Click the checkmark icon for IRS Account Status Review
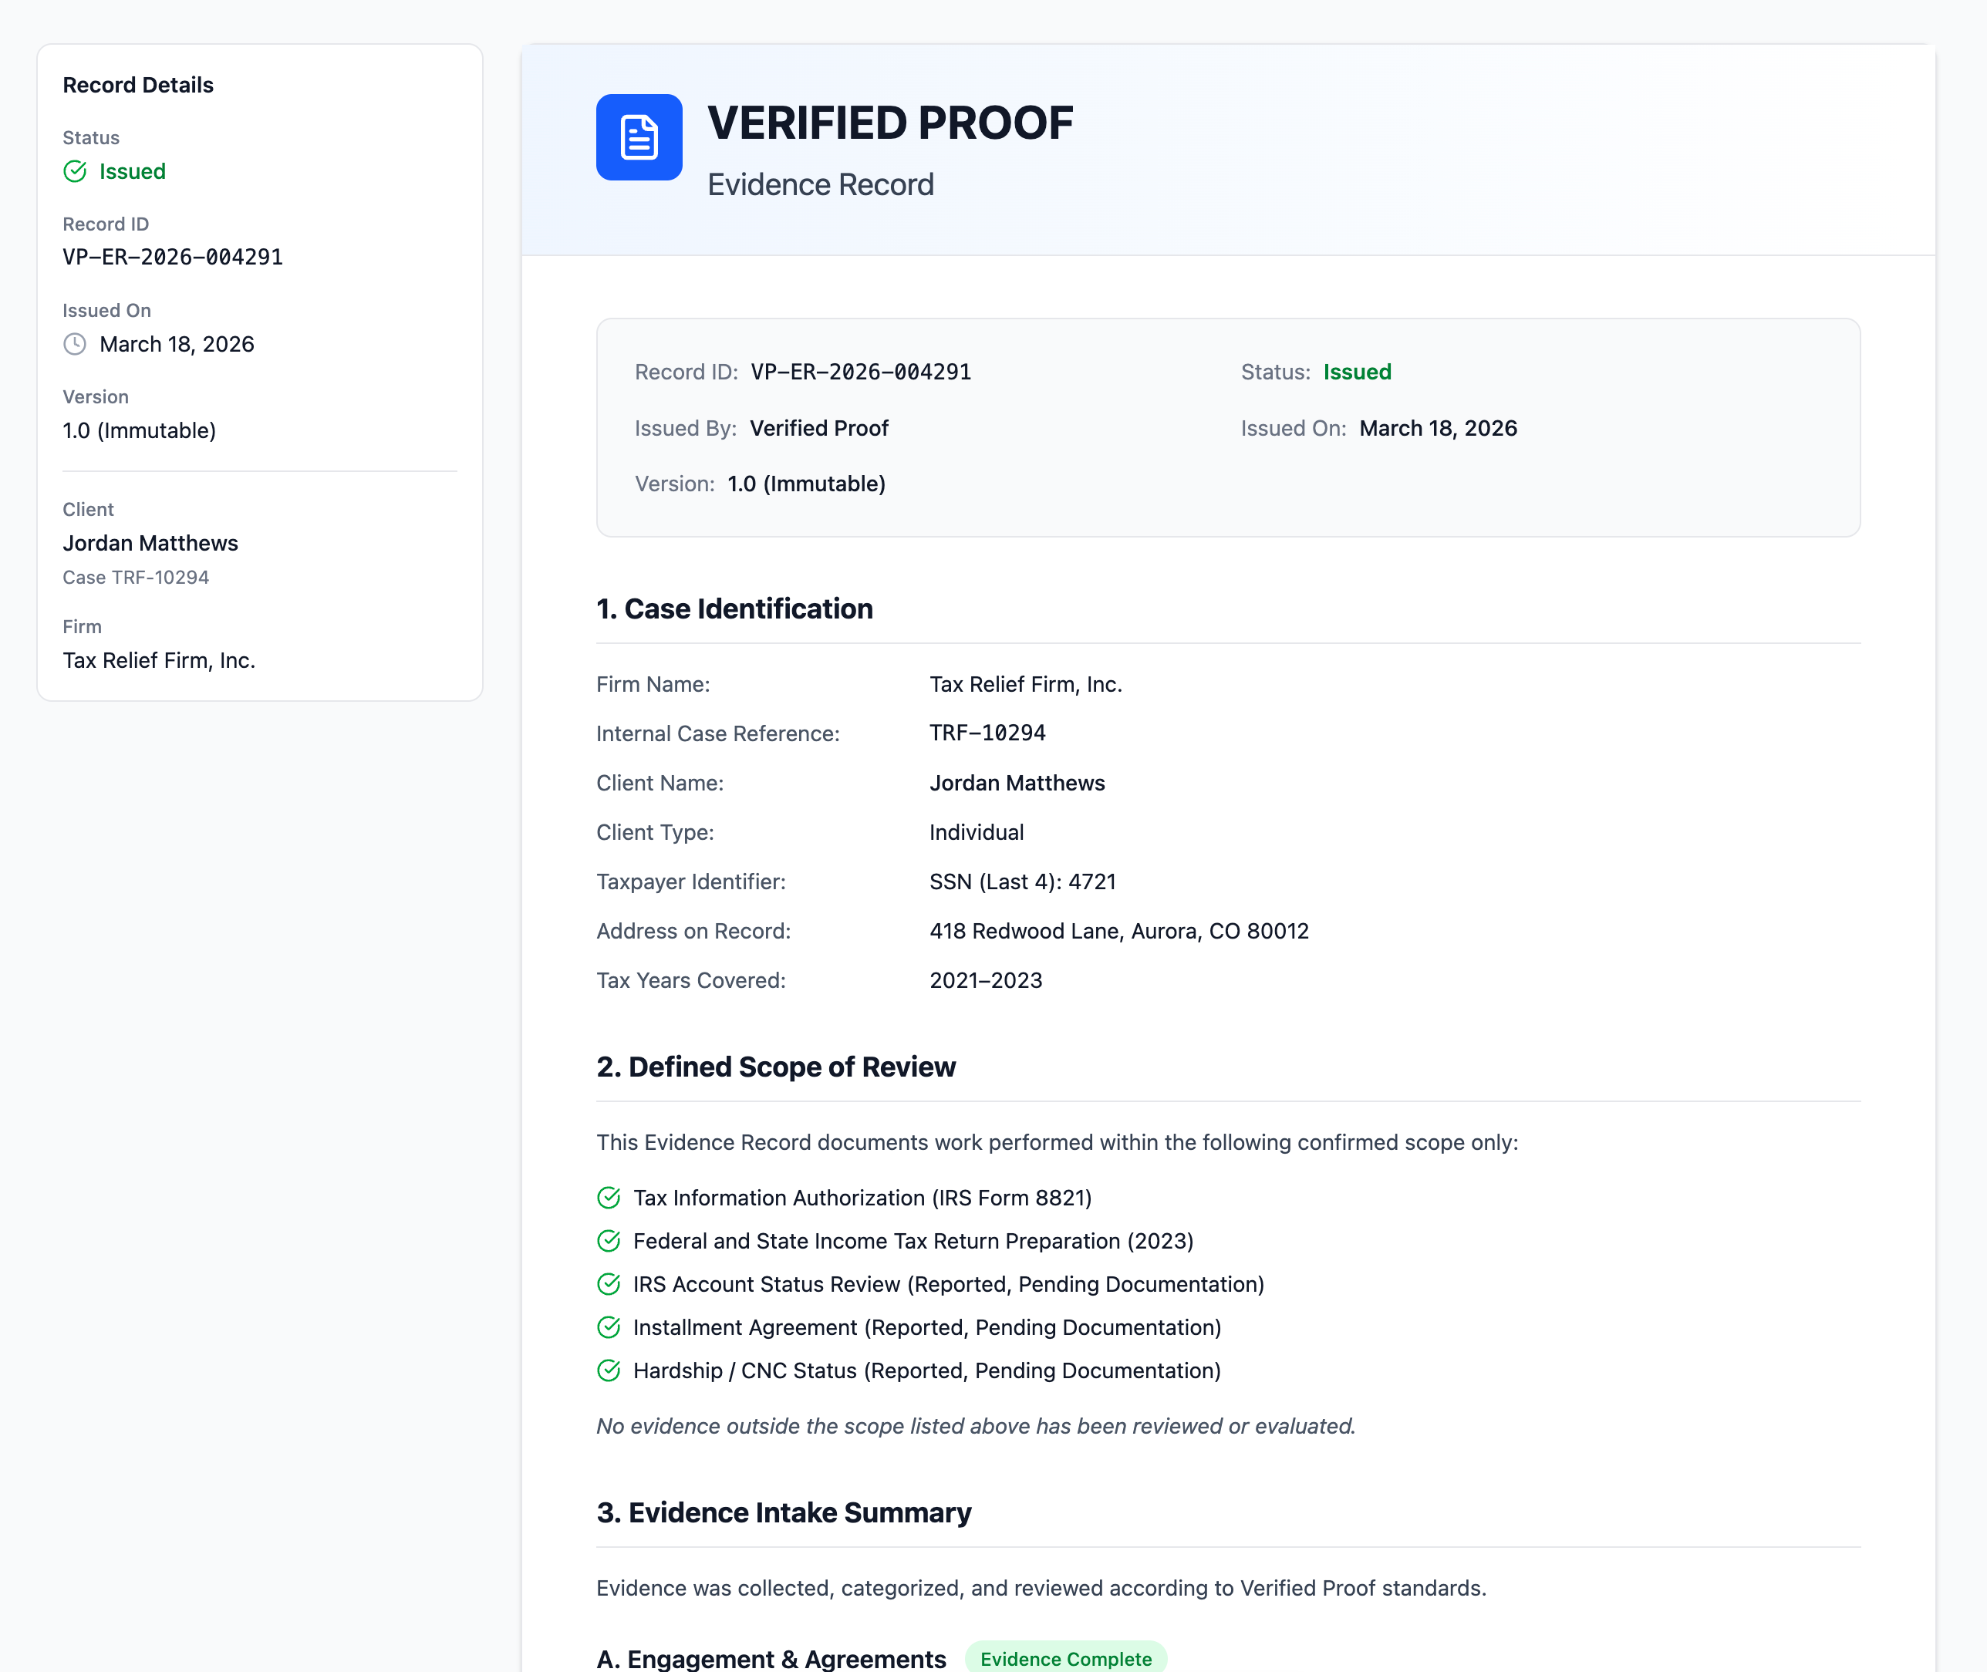The width and height of the screenshot is (1987, 1672). tap(608, 1283)
